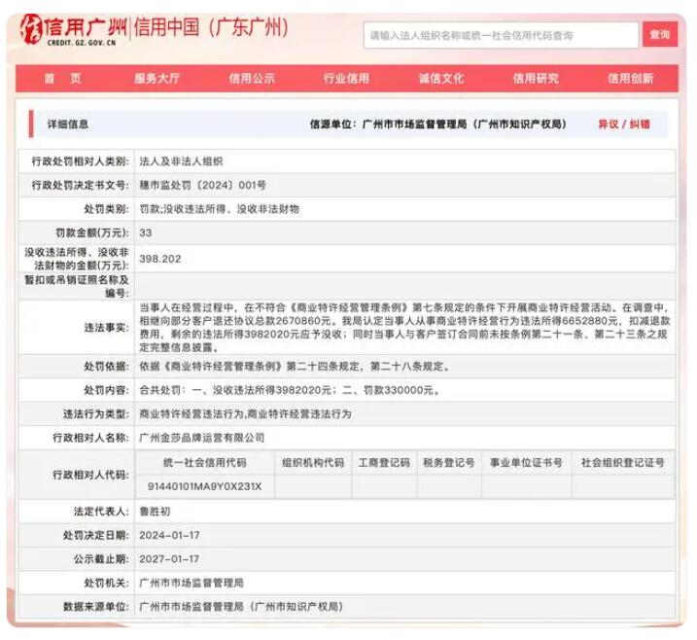
Task: Click the 统一社会信用代码 column header
Action: pos(204,463)
